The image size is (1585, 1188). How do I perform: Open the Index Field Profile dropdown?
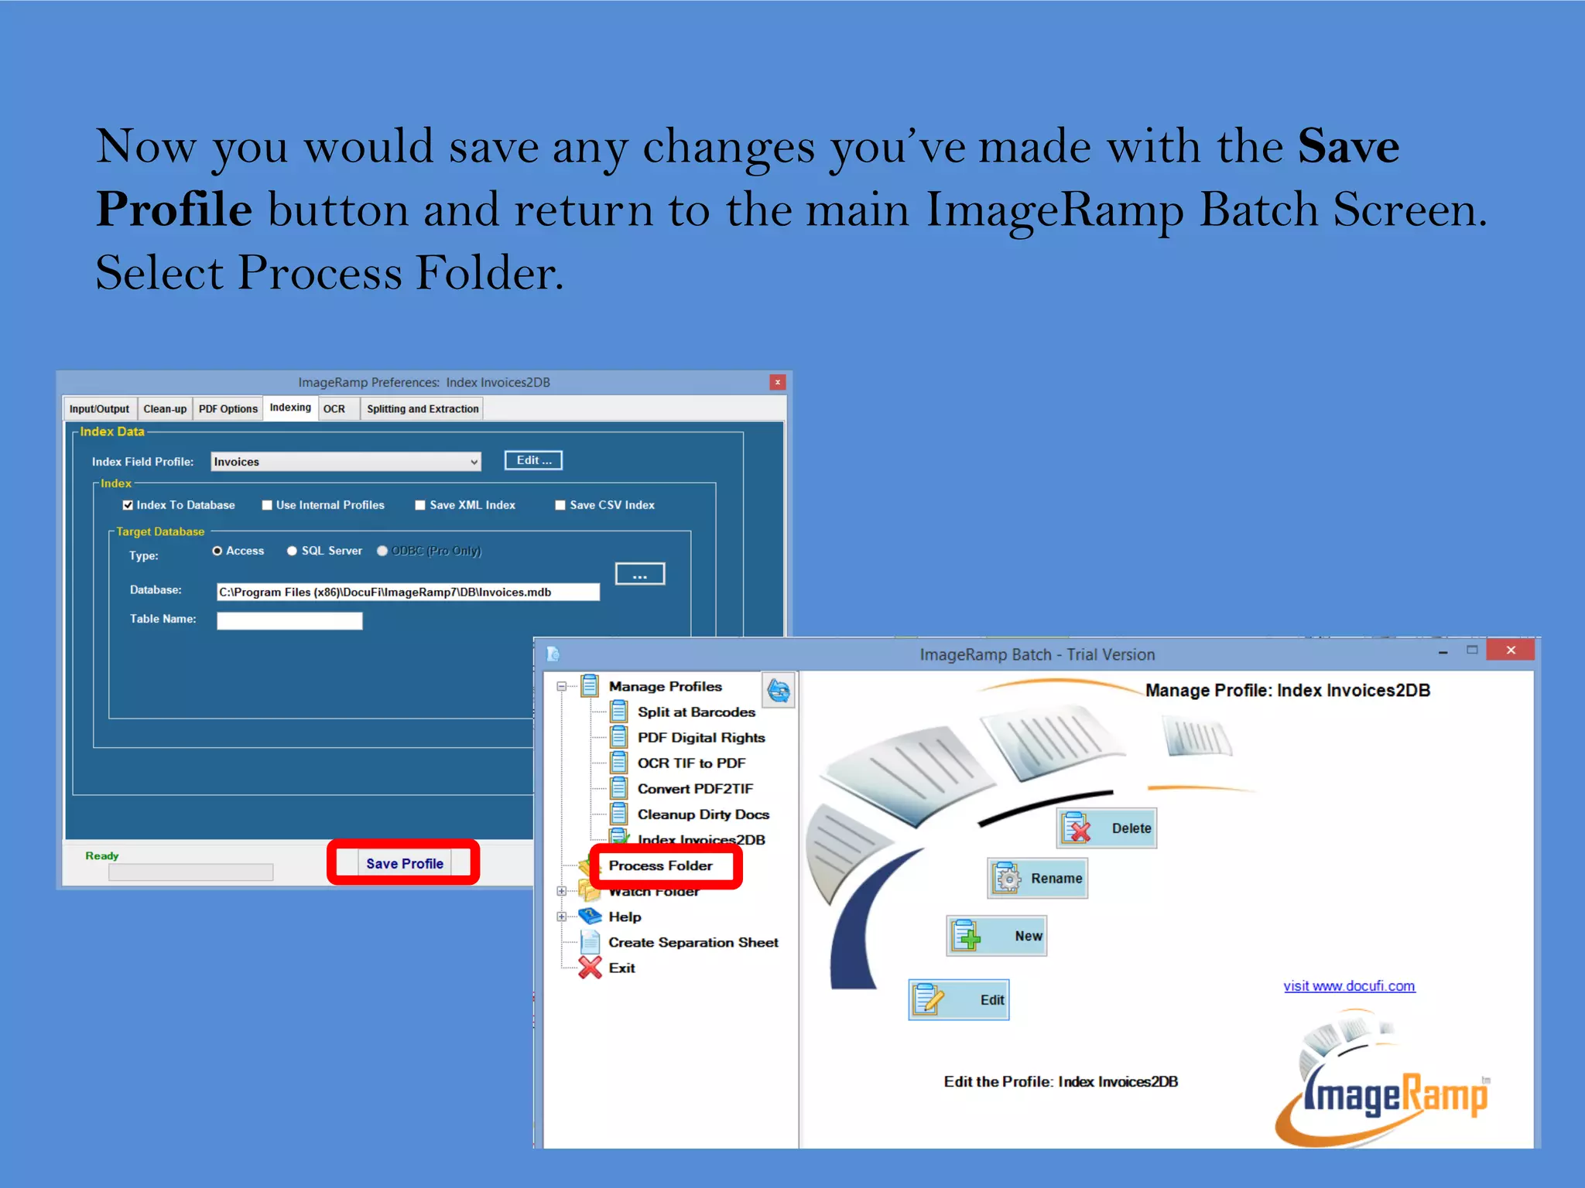tap(474, 462)
